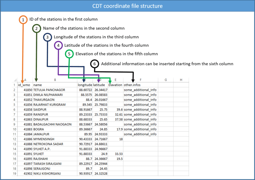Select column B header
255x180 pixels.
tap(55, 80)
